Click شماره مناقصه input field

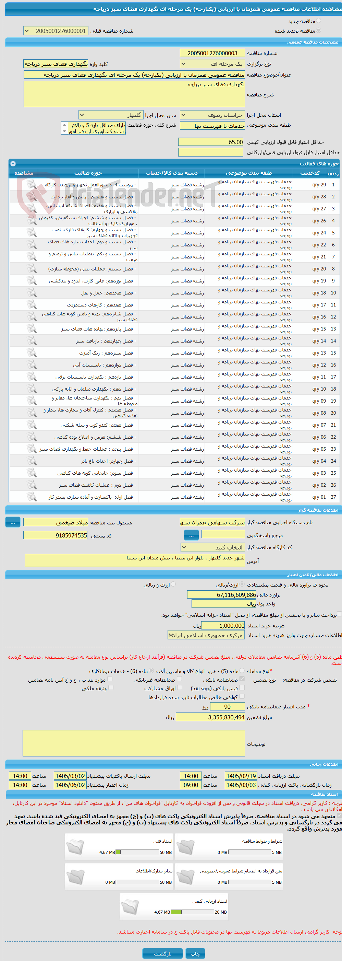212,53
